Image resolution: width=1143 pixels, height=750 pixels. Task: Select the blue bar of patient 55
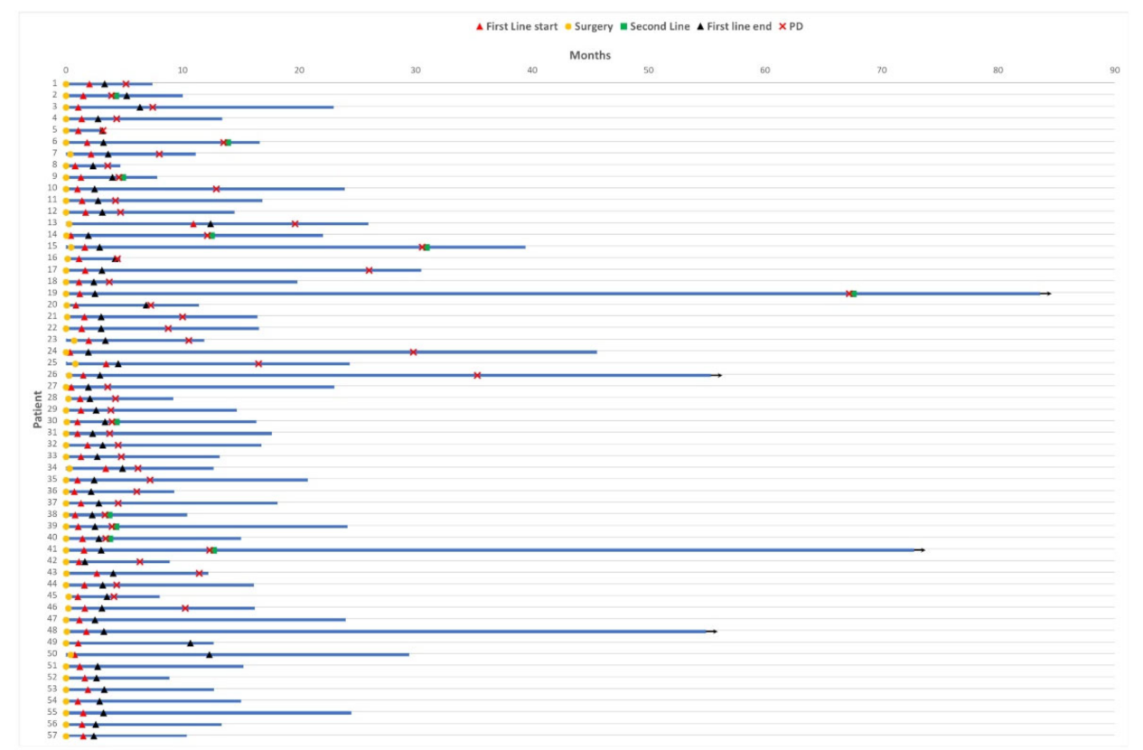209,713
